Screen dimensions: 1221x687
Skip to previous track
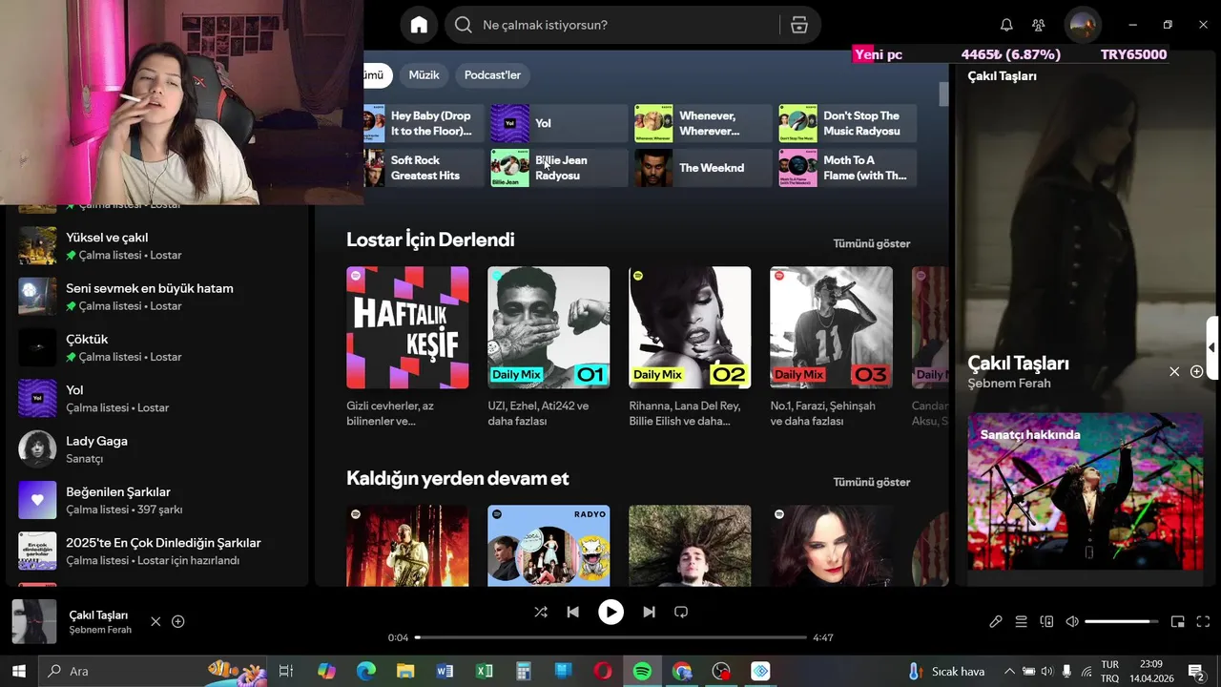572,612
